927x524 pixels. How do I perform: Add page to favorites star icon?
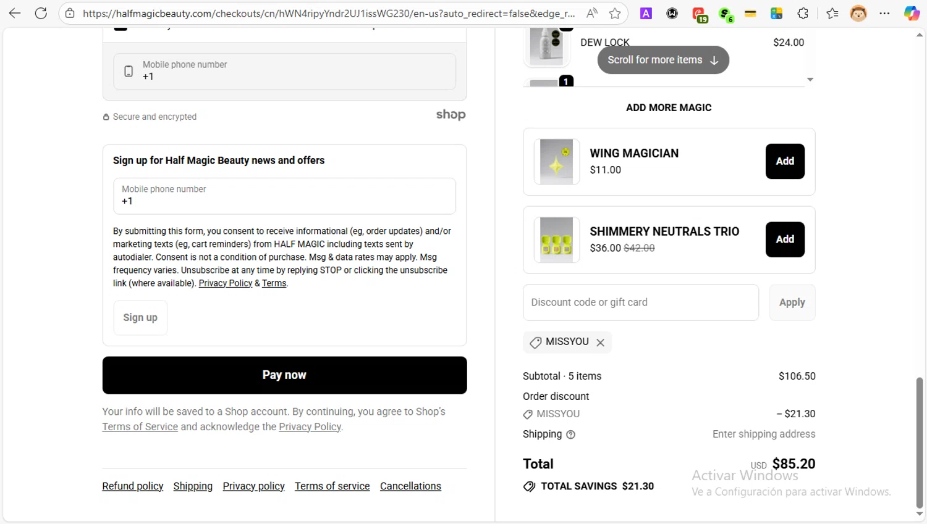pyautogui.click(x=614, y=13)
